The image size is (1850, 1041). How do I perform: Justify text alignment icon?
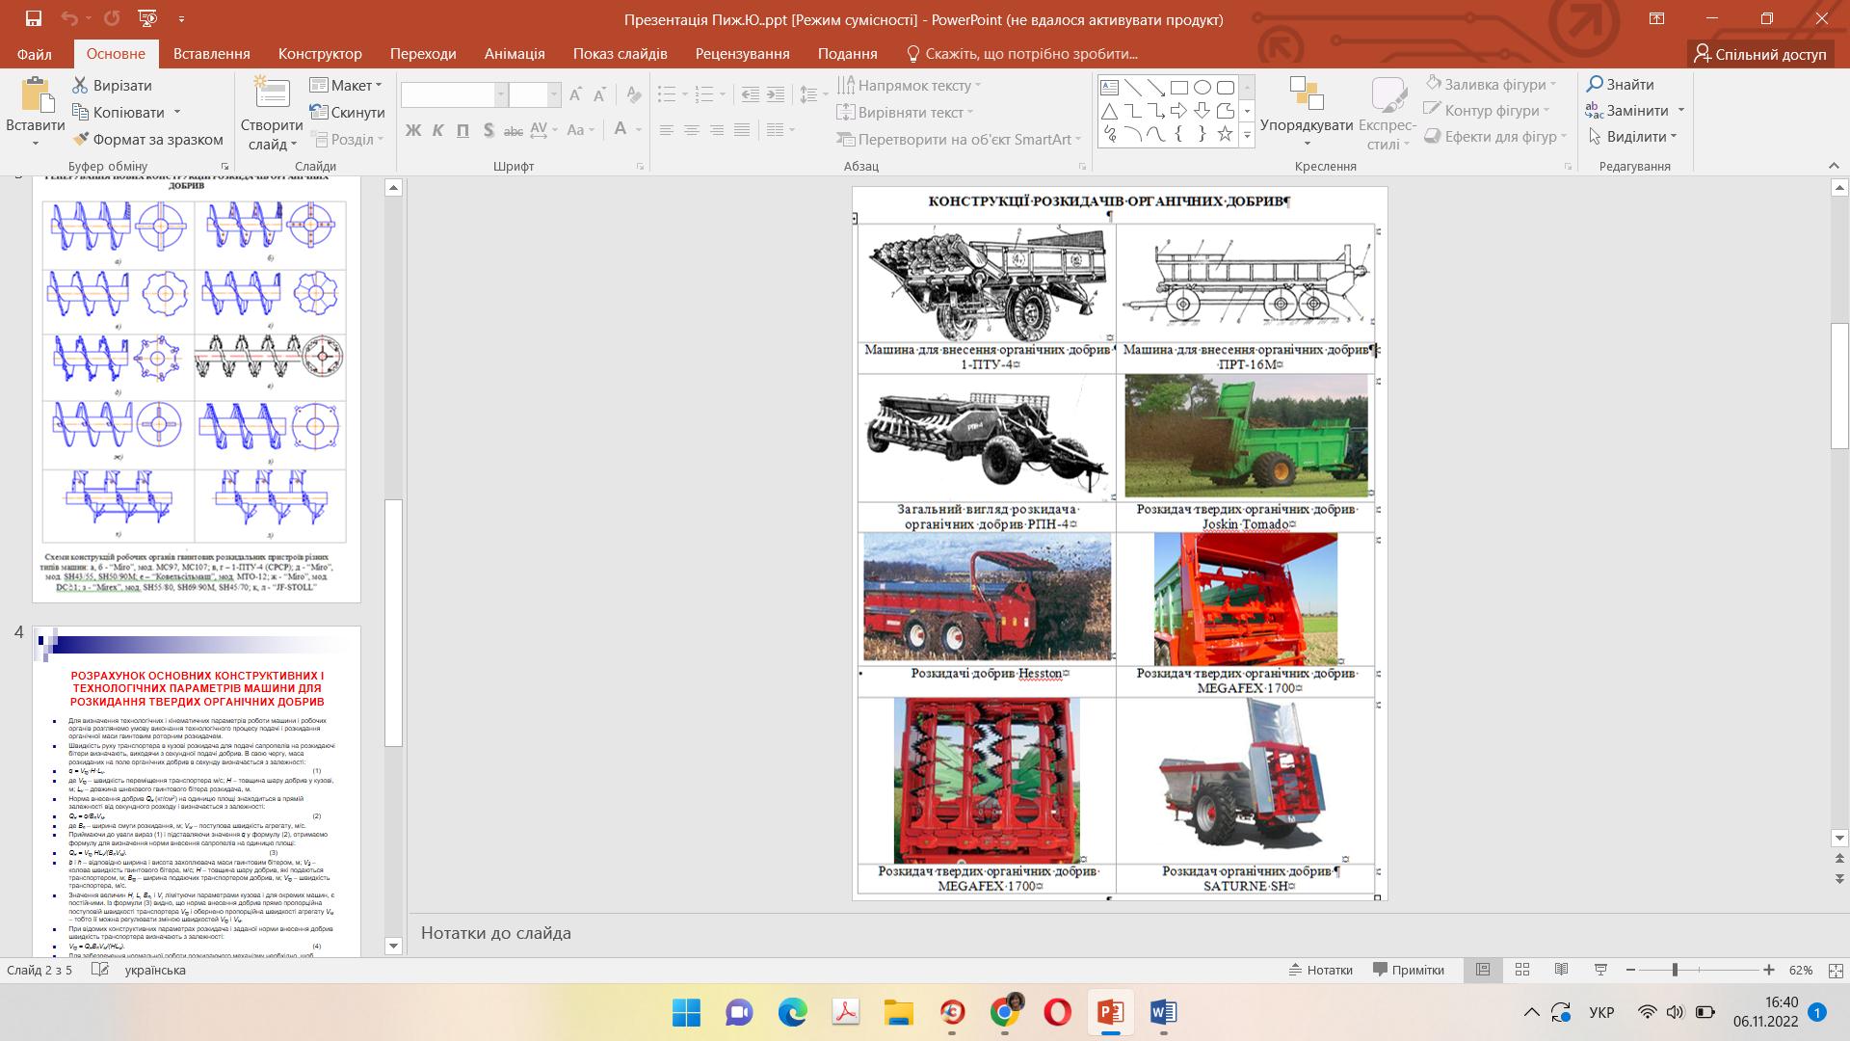(x=741, y=130)
